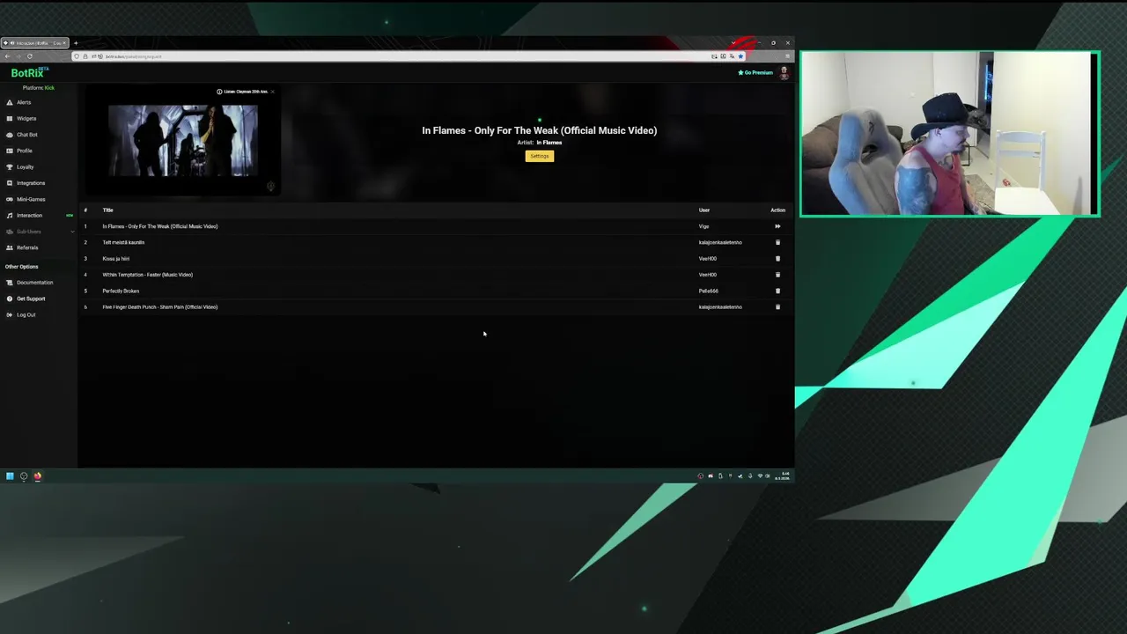Delete Within Temptation - Faster from queue
Screen dimensions: 1127x634
click(777, 275)
